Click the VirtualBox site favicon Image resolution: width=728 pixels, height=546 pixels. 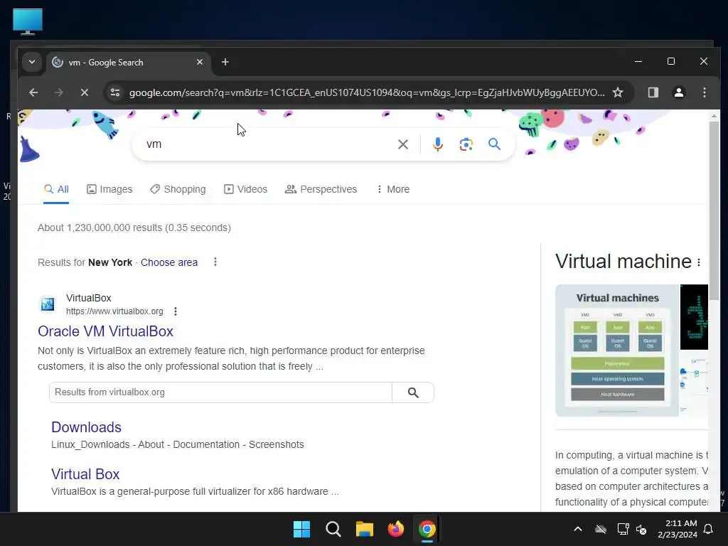coord(48,304)
